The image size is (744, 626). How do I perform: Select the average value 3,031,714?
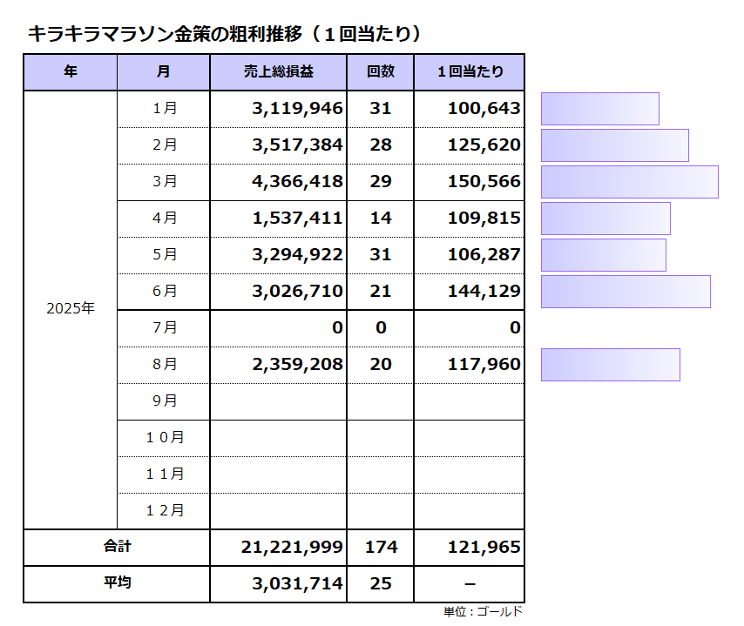click(x=298, y=584)
